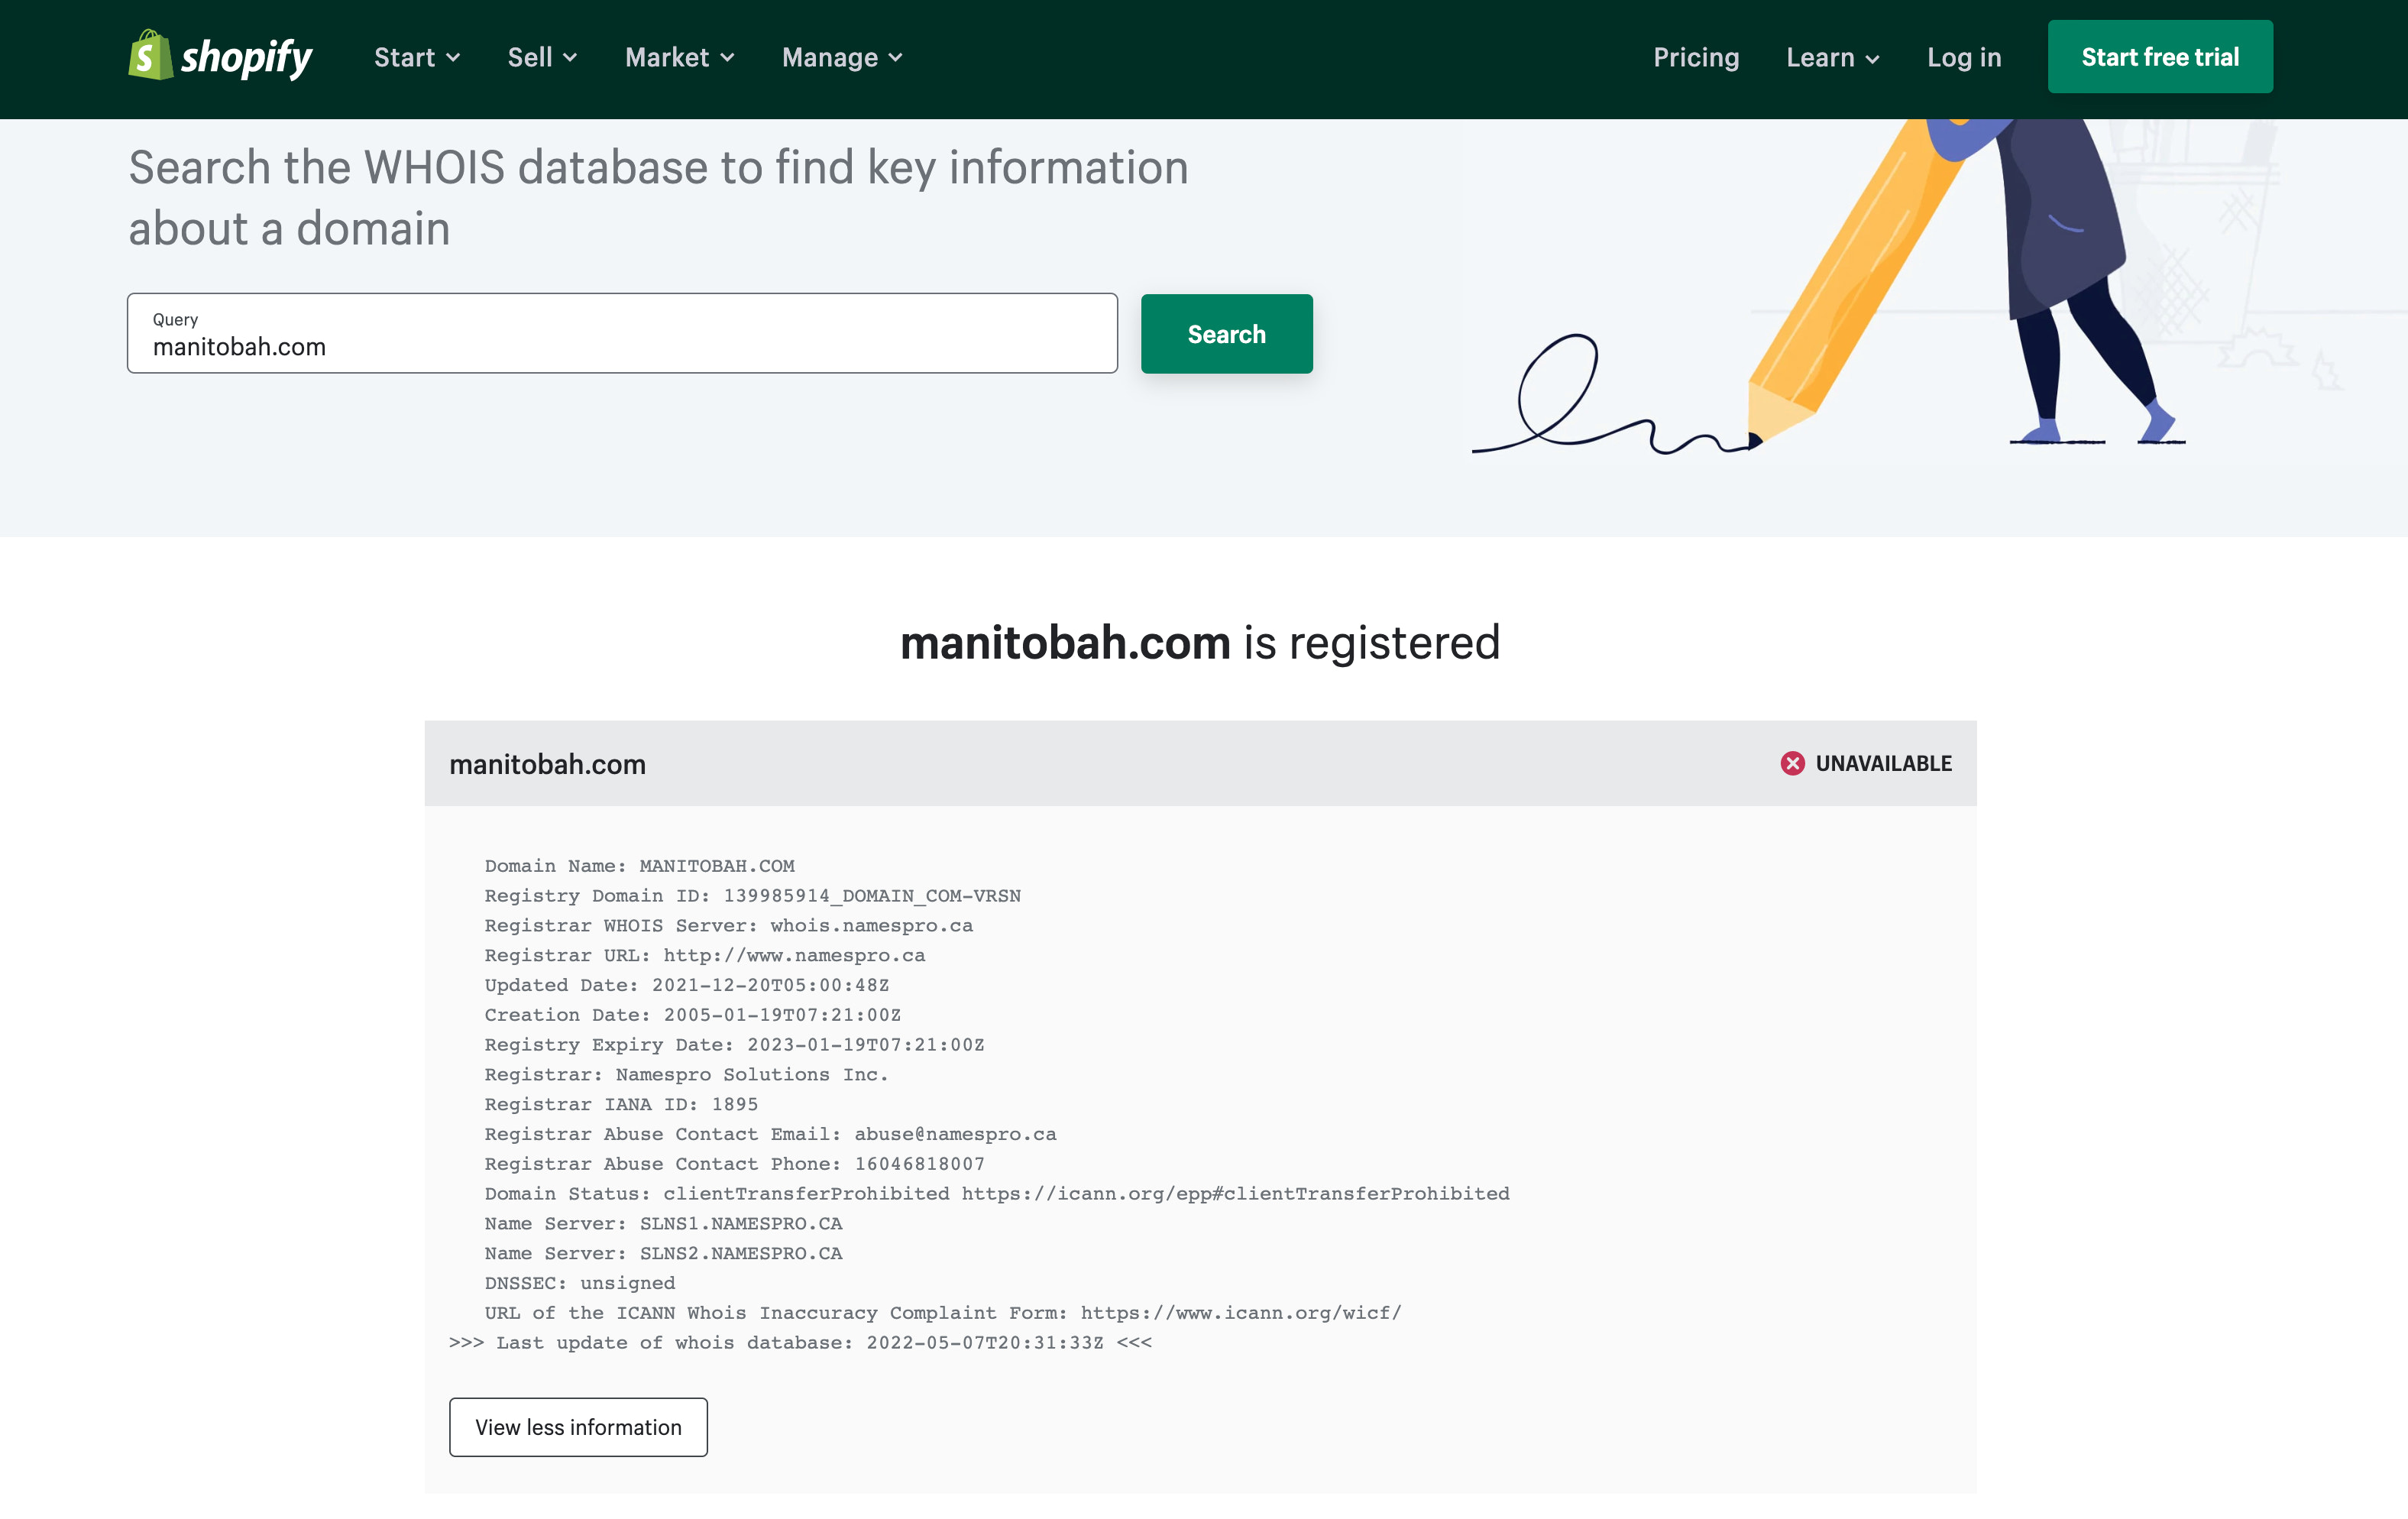The width and height of the screenshot is (2408, 1519).
Task: Expand the Start dropdown menu
Action: 416,58
